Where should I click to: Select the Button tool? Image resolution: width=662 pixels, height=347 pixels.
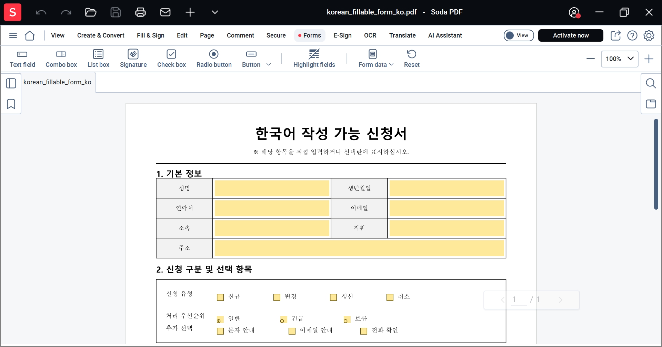point(251,59)
